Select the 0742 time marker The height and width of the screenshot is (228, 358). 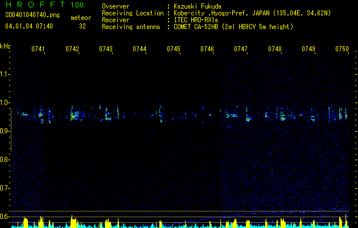[72, 50]
